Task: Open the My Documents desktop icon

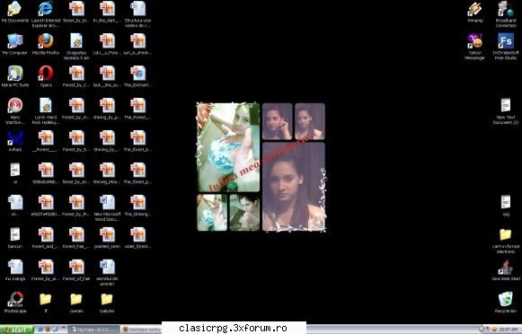Action: [x=14, y=12]
